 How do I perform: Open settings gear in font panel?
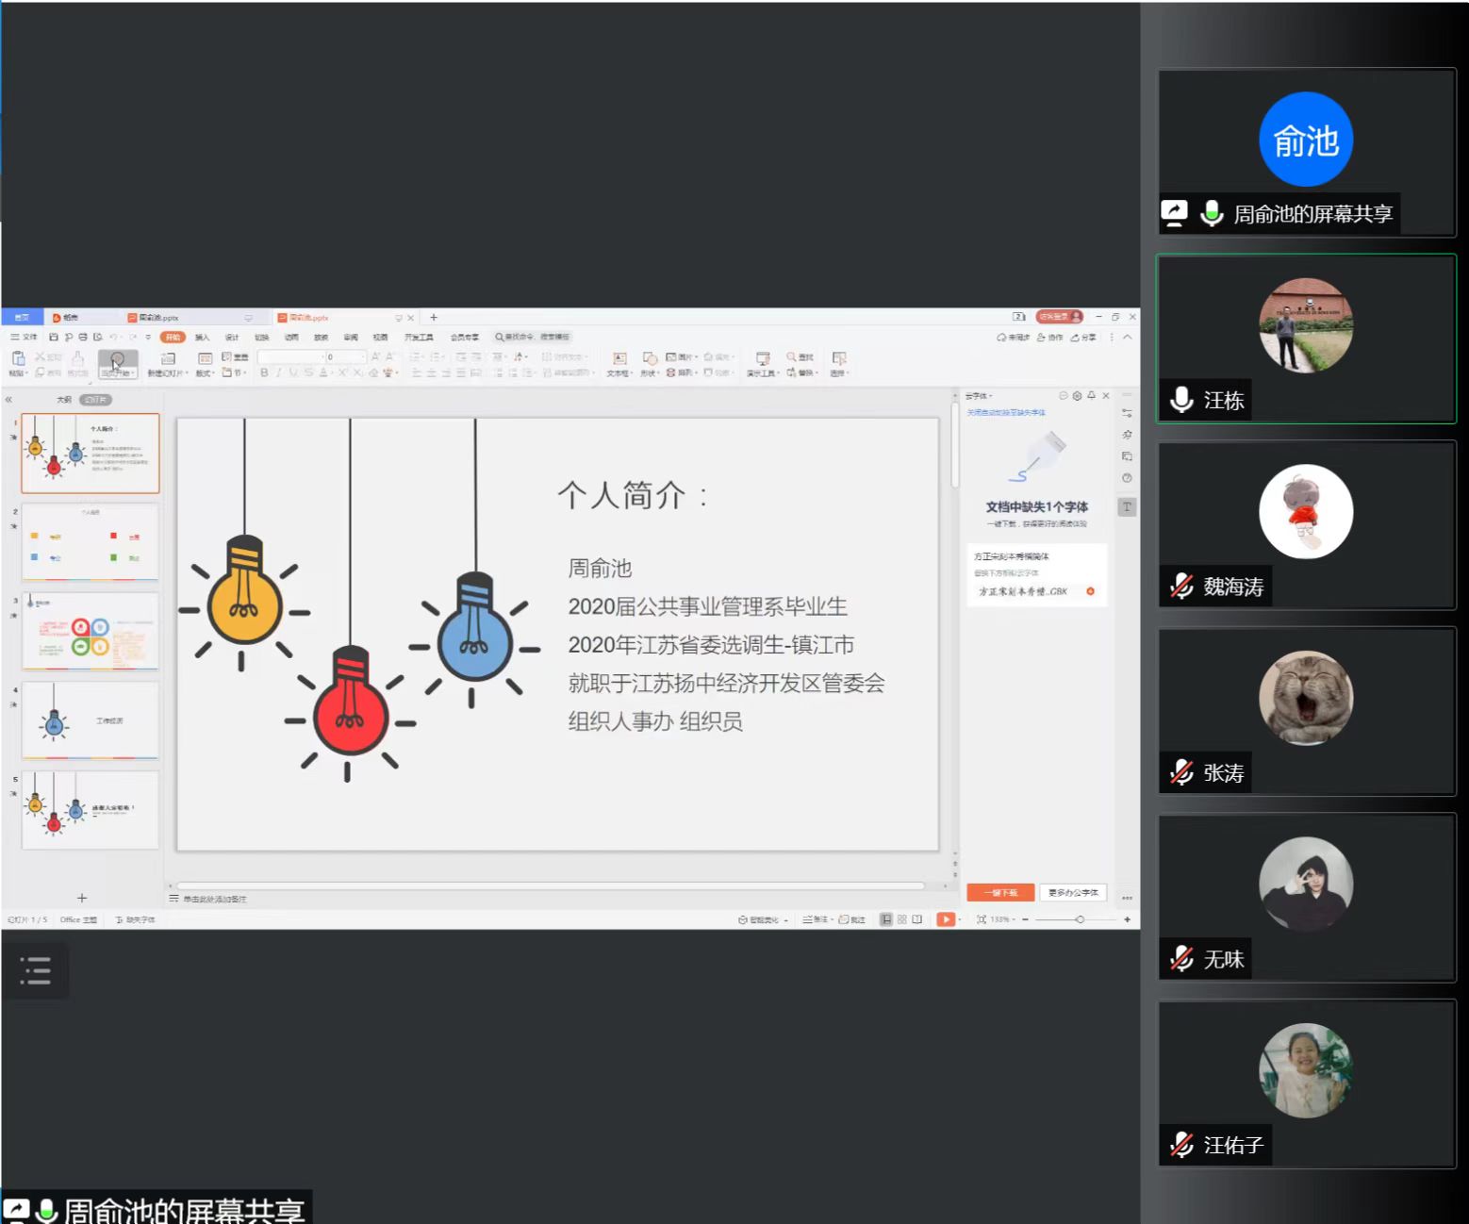(1077, 396)
